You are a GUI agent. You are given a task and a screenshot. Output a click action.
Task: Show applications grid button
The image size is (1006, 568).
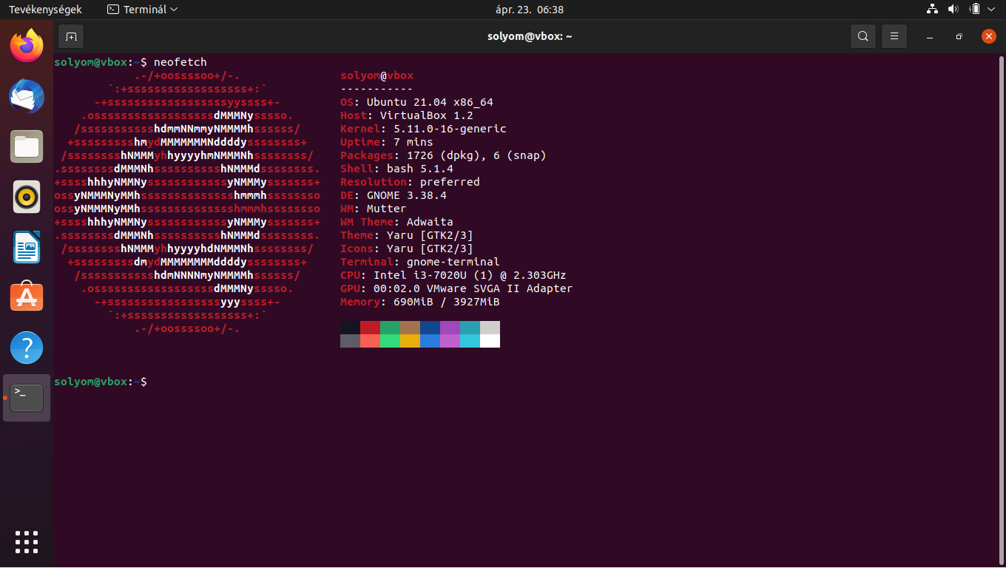27,541
